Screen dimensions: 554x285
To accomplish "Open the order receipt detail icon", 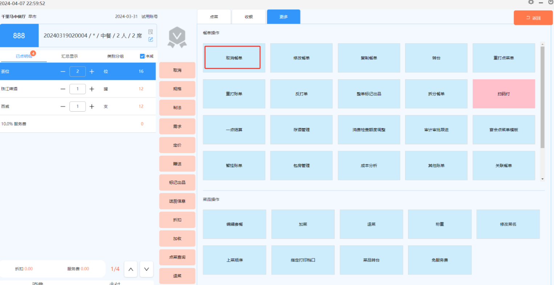I will (151, 32).
